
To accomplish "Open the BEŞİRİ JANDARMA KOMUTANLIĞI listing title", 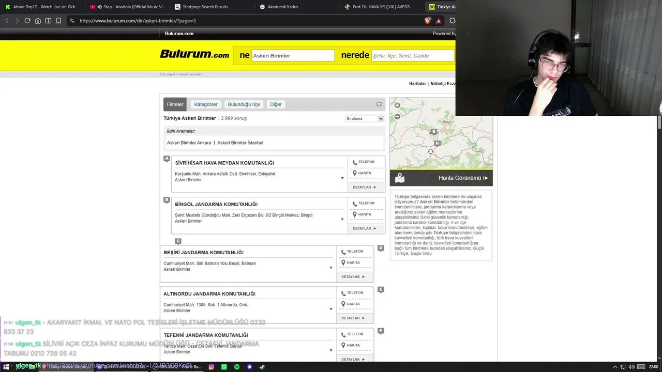I will pos(203,253).
